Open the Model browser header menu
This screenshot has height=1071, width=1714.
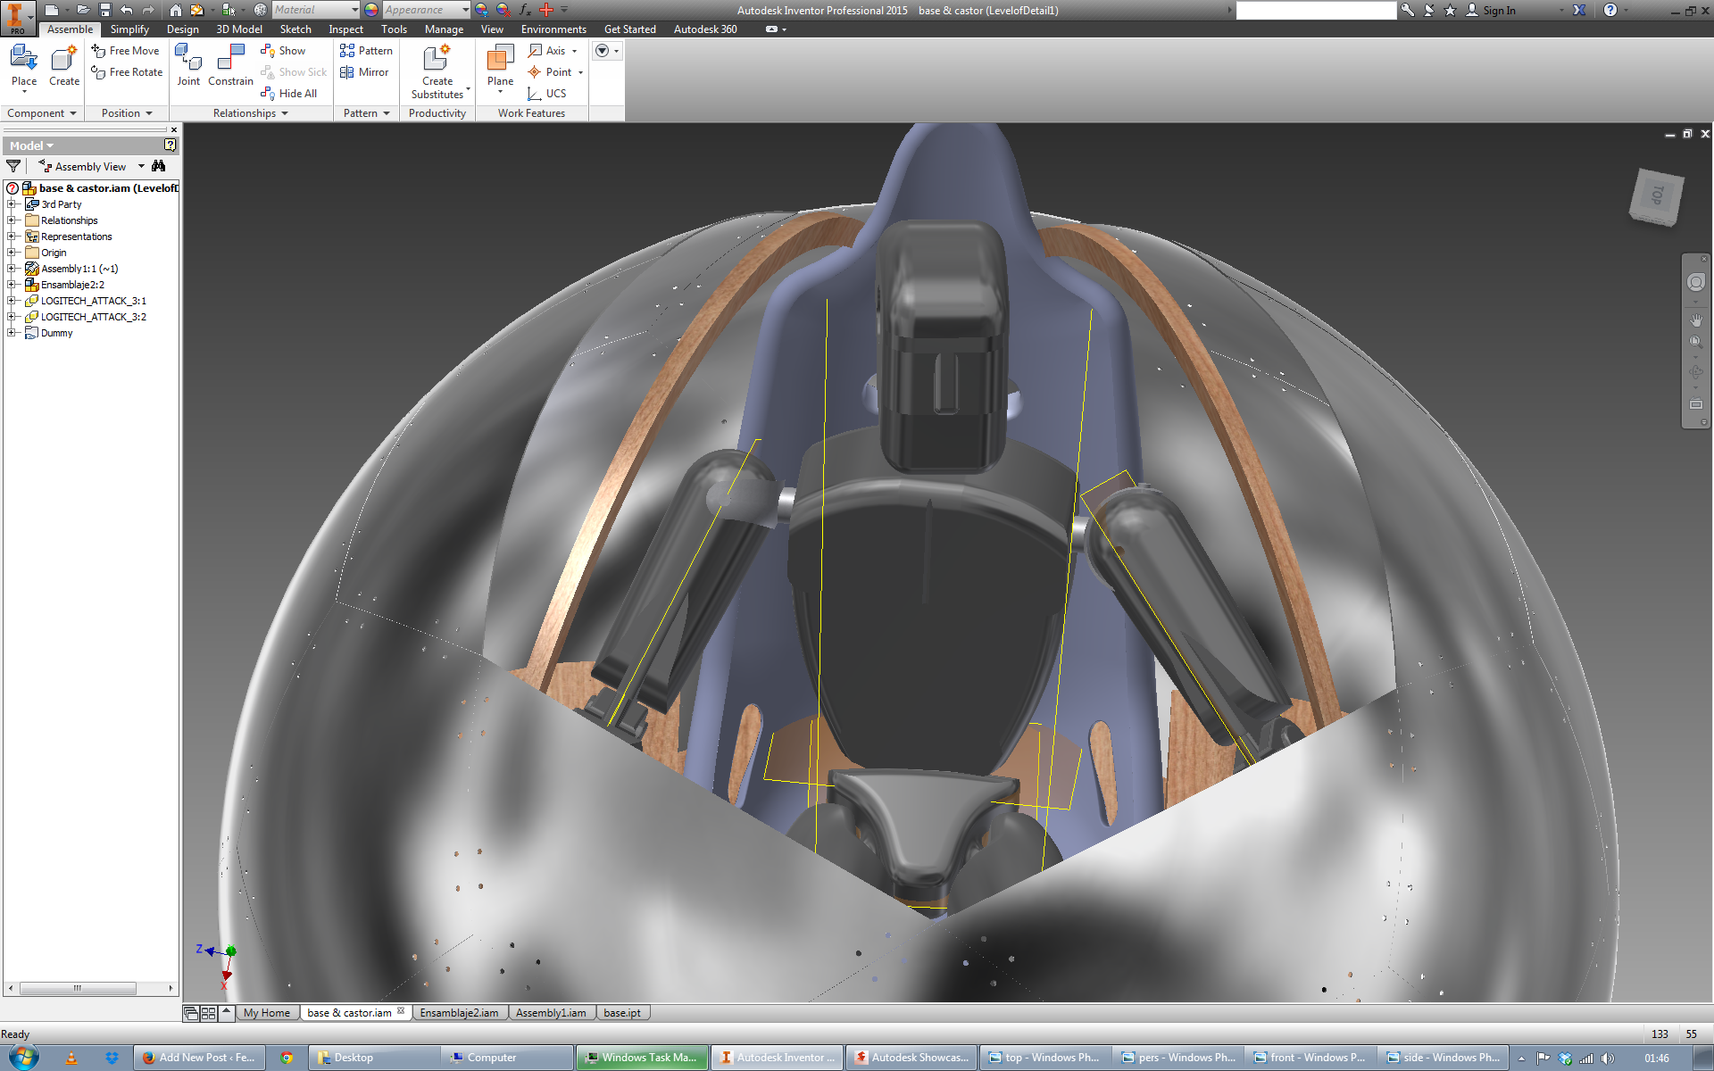coord(31,145)
